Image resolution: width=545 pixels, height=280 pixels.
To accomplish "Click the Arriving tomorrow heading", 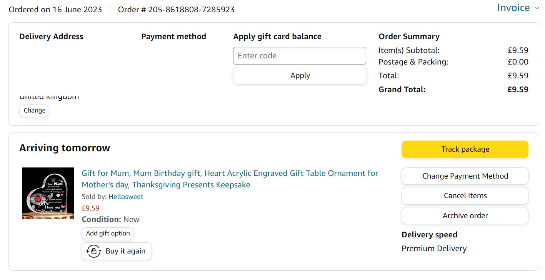I will pos(65,148).
